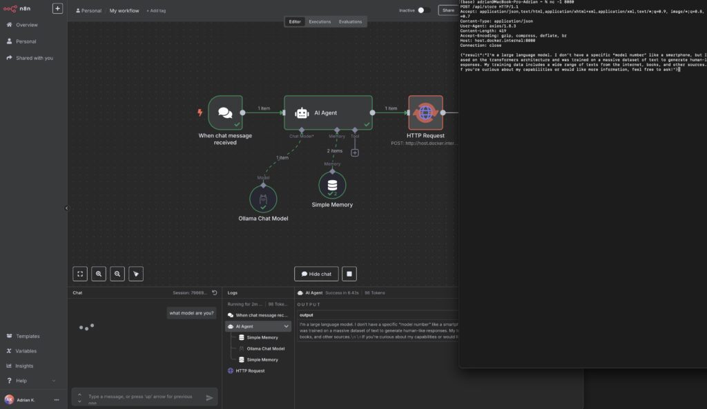Image resolution: width=707 pixels, height=409 pixels.
Task: Select the Simple Memory node on the canvas
Action: pyautogui.click(x=332, y=185)
